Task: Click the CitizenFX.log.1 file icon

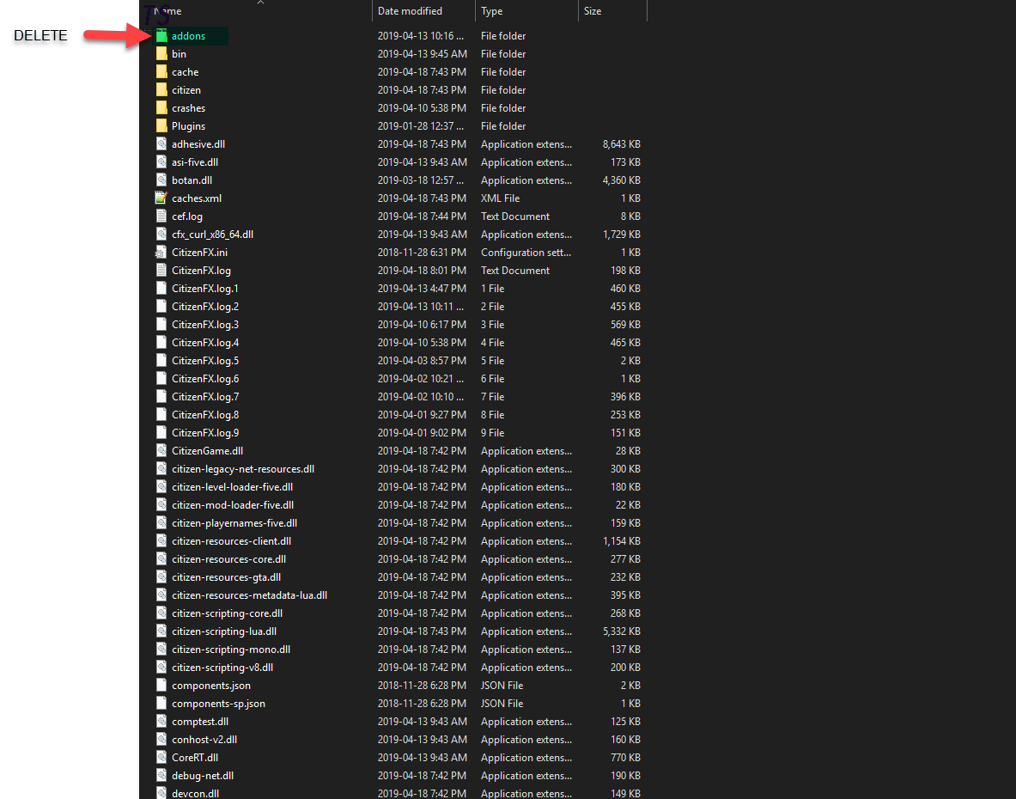Action: click(x=161, y=289)
